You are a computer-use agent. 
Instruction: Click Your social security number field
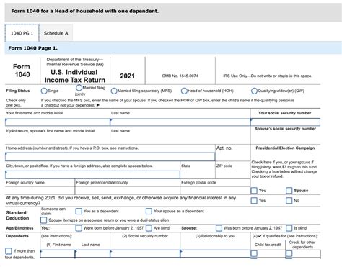point(285,122)
